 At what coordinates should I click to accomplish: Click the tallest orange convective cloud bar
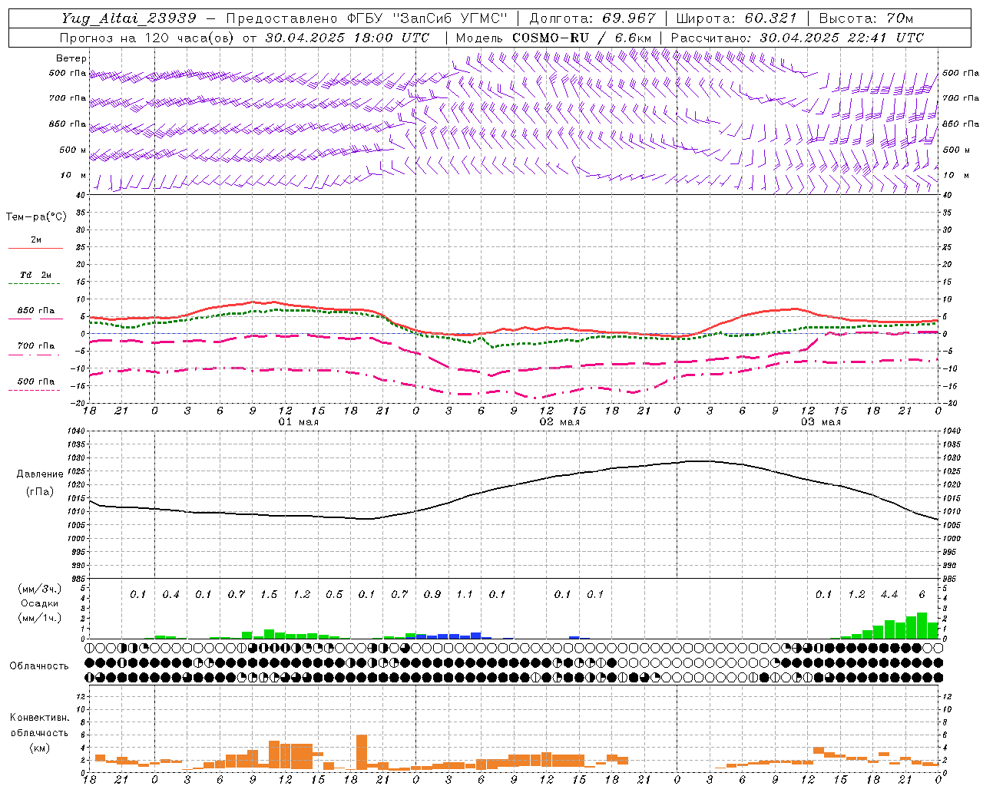pos(362,752)
